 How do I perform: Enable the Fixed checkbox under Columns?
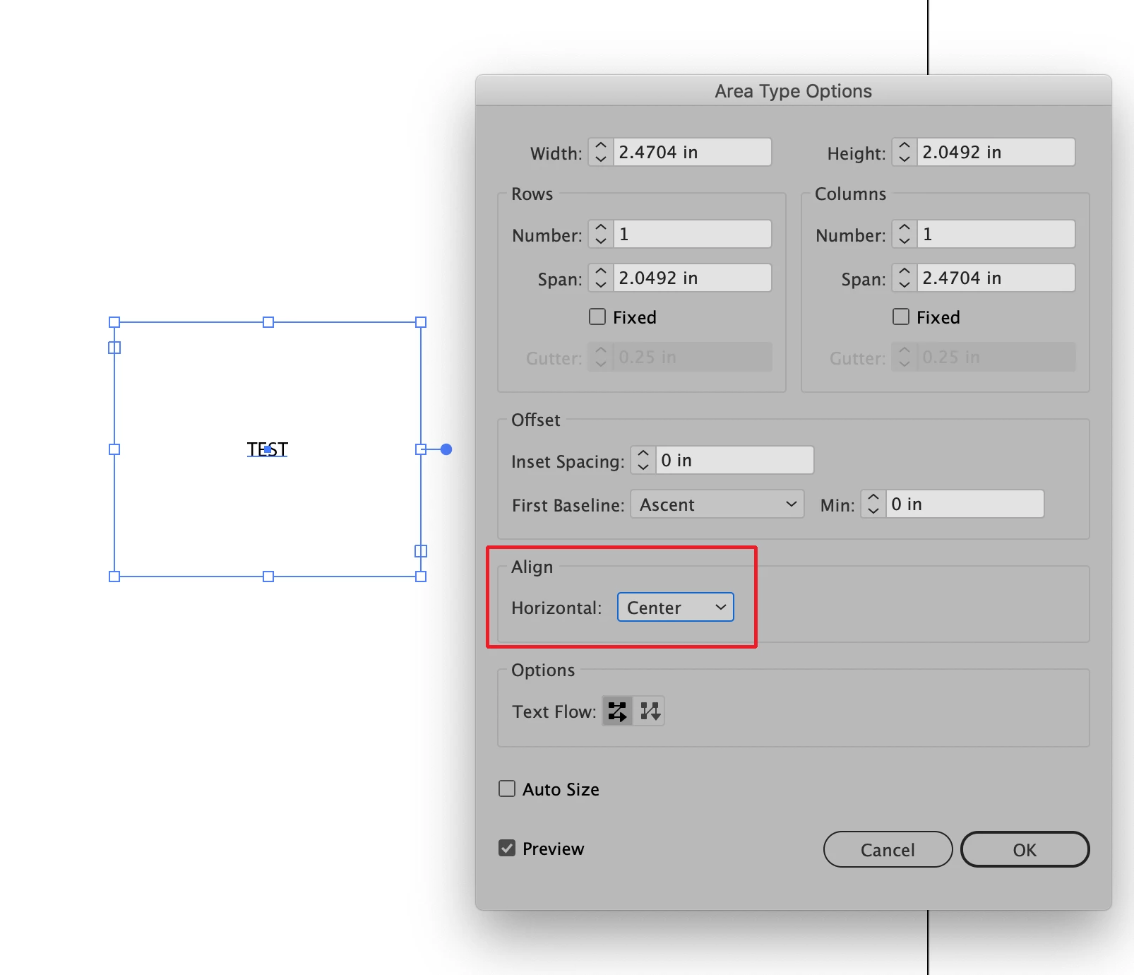click(901, 317)
